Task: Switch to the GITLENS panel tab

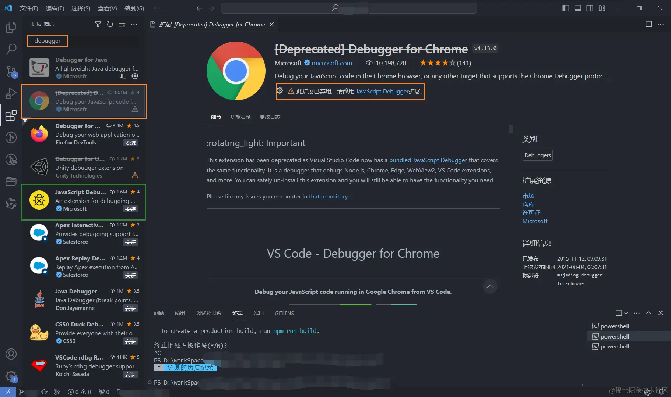Action: [284, 313]
